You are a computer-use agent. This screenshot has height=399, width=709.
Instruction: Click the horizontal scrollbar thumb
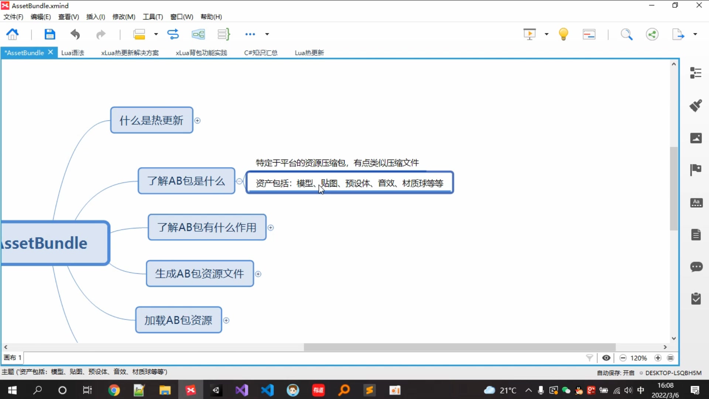[459, 347]
